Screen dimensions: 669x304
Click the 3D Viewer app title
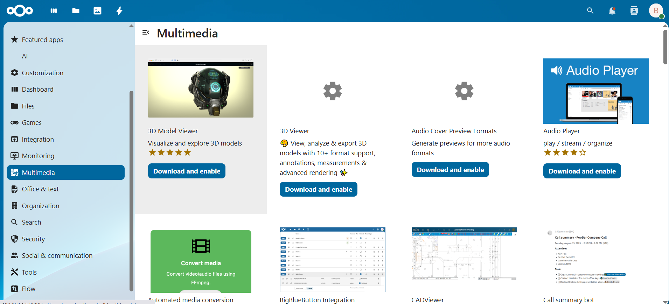[x=294, y=131]
